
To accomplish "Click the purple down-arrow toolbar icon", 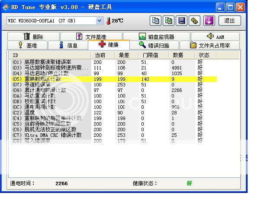I will tap(209, 21).
